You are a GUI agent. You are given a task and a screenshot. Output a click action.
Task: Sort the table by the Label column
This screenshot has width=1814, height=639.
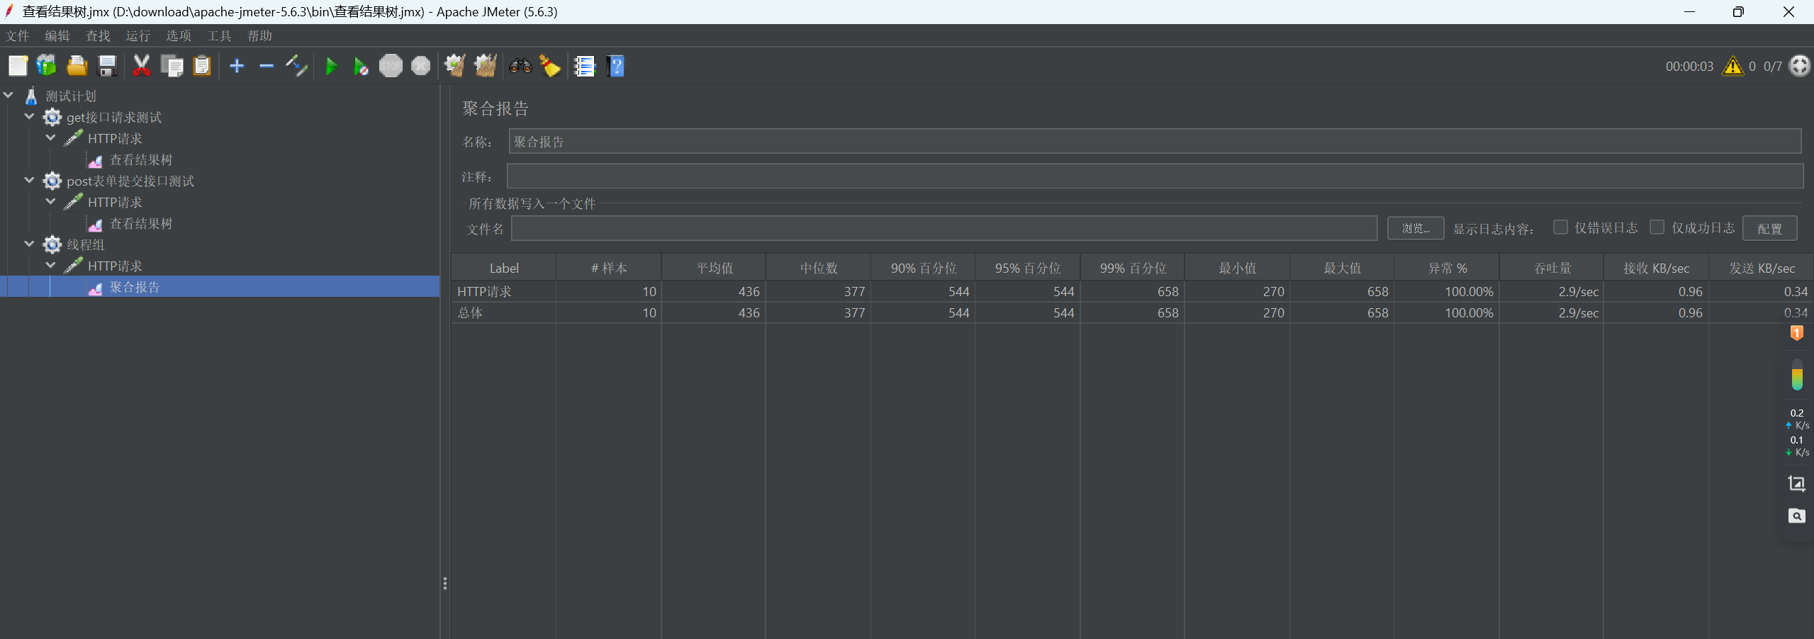coord(504,268)
